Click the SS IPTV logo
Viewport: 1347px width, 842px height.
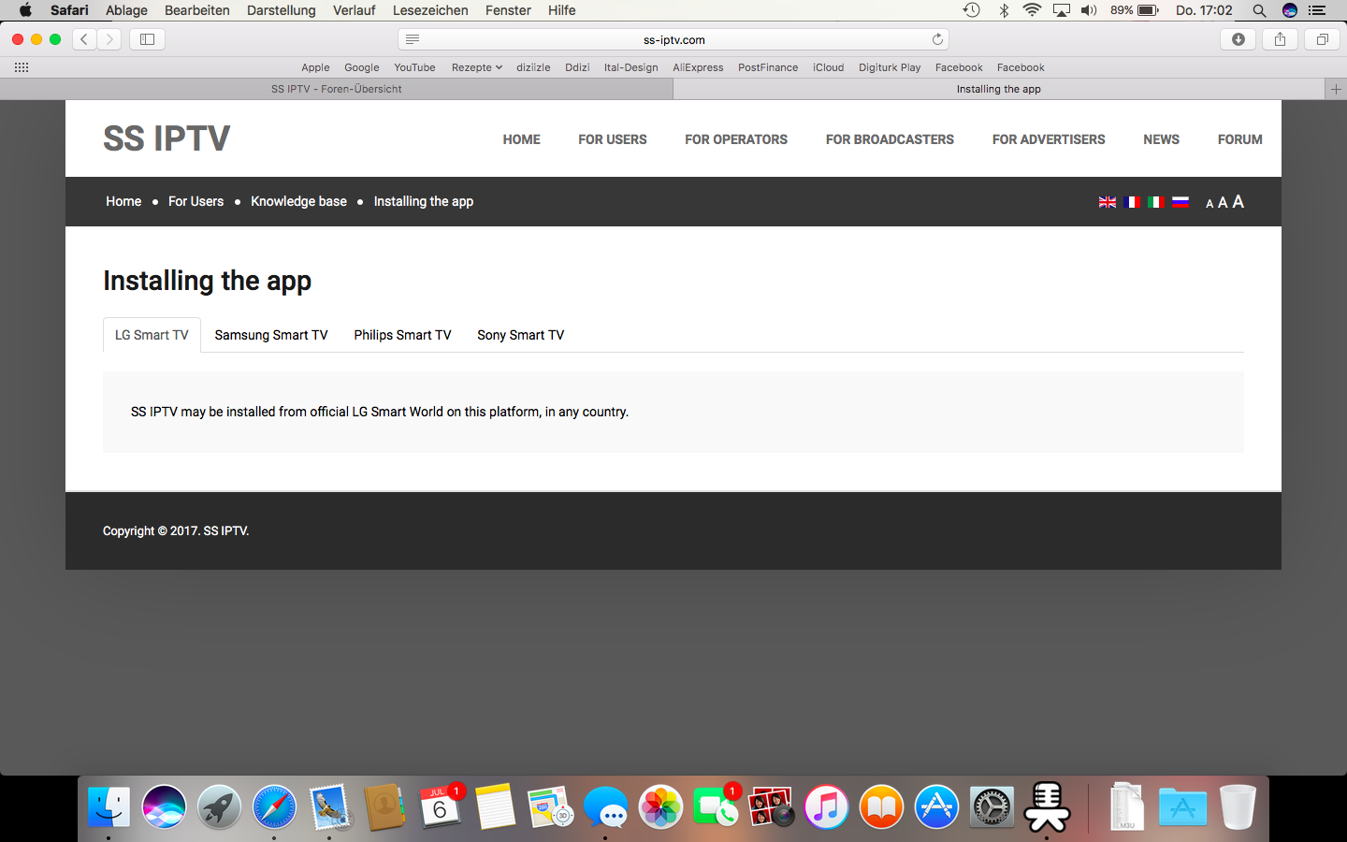pos(167,138)
